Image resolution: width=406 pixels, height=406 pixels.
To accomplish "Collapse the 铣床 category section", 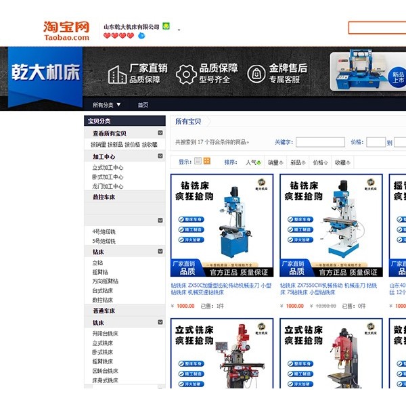I will [x=160, y=322].
